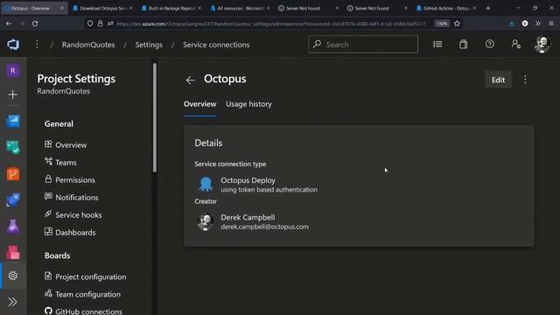Click Derek Campbell creator avatar
560x315 pixels.
(206, 221)
